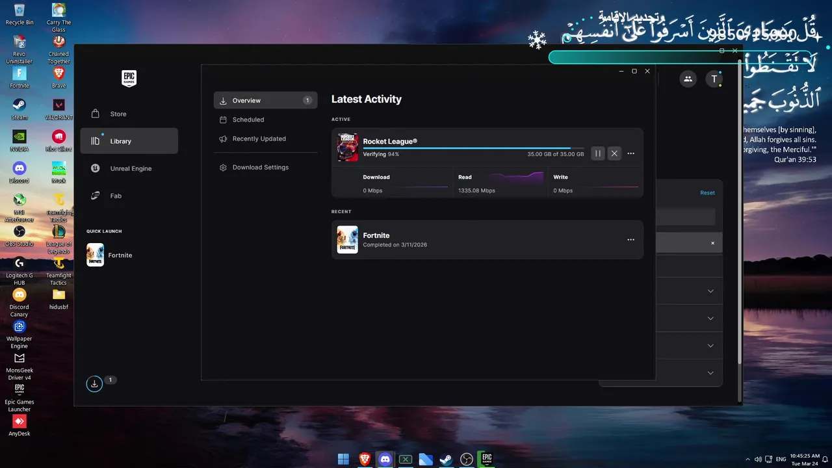Cancel the Rocket League download

point(614,153)
